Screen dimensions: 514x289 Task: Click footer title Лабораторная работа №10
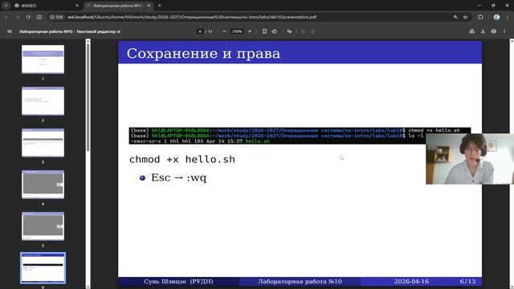[300, 282]
